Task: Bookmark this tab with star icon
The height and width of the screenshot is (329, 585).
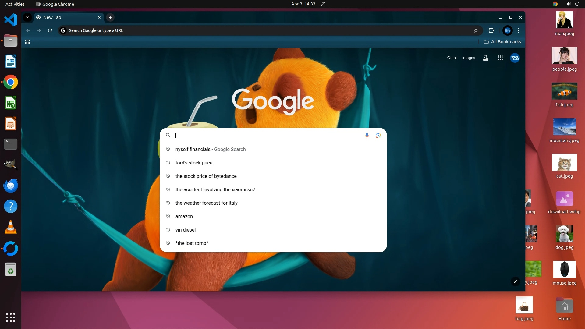Action: point(476,30)
